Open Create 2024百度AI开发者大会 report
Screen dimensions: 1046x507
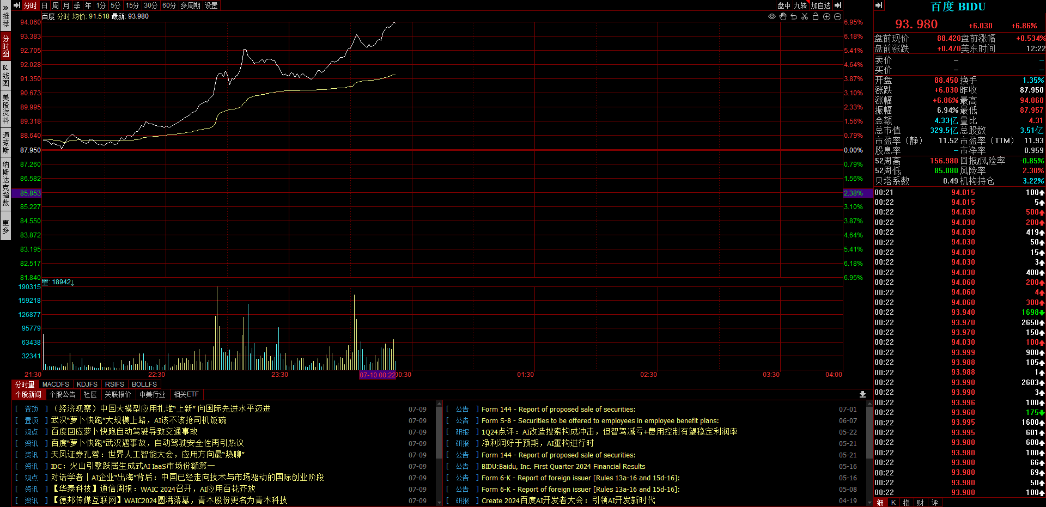point(568,500)
